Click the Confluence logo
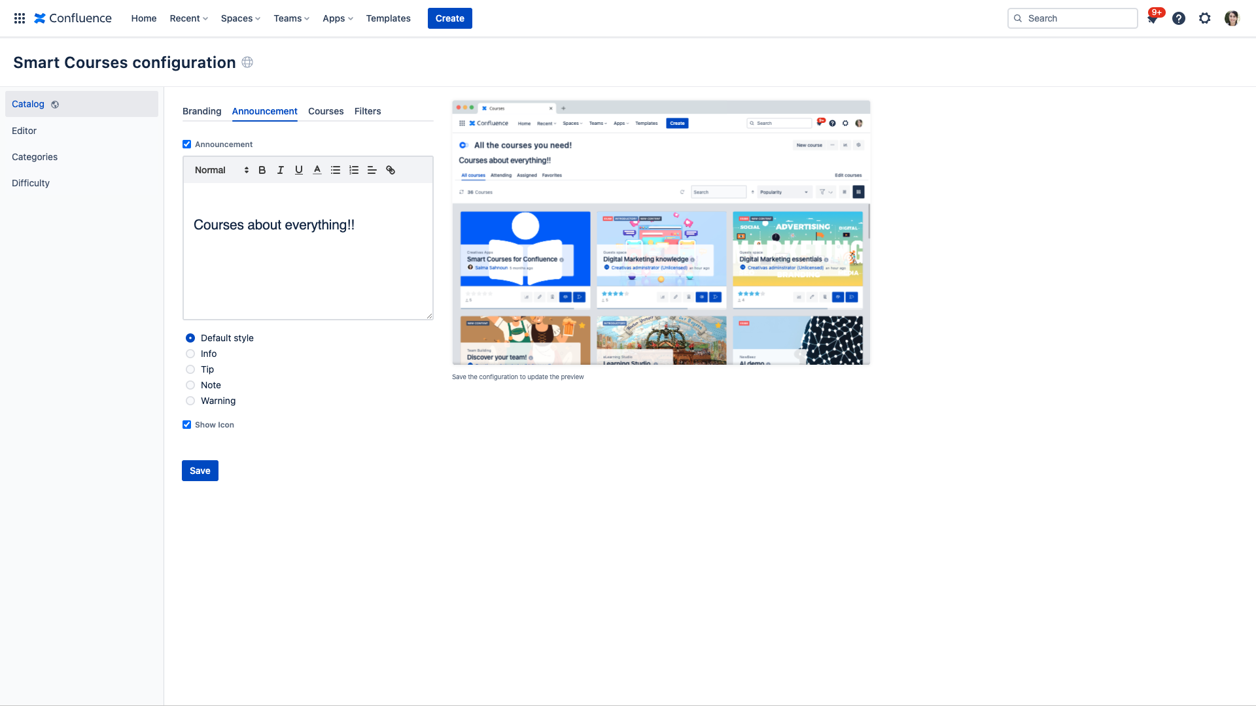This screenshot has height=706, width=1256. tap(73, 18)
